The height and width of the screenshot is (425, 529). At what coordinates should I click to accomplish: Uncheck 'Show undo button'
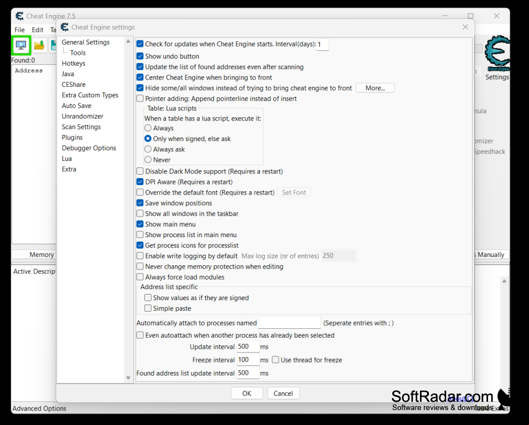(x=140, y=56)
